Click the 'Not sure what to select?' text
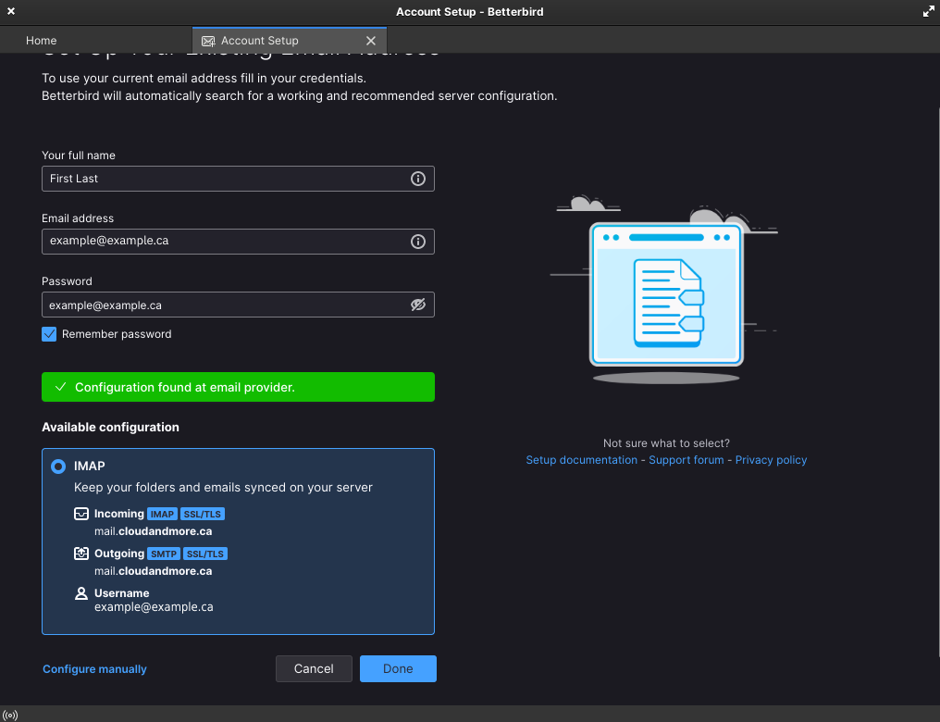The image size is (940, 722). click(x=666, y=443)
